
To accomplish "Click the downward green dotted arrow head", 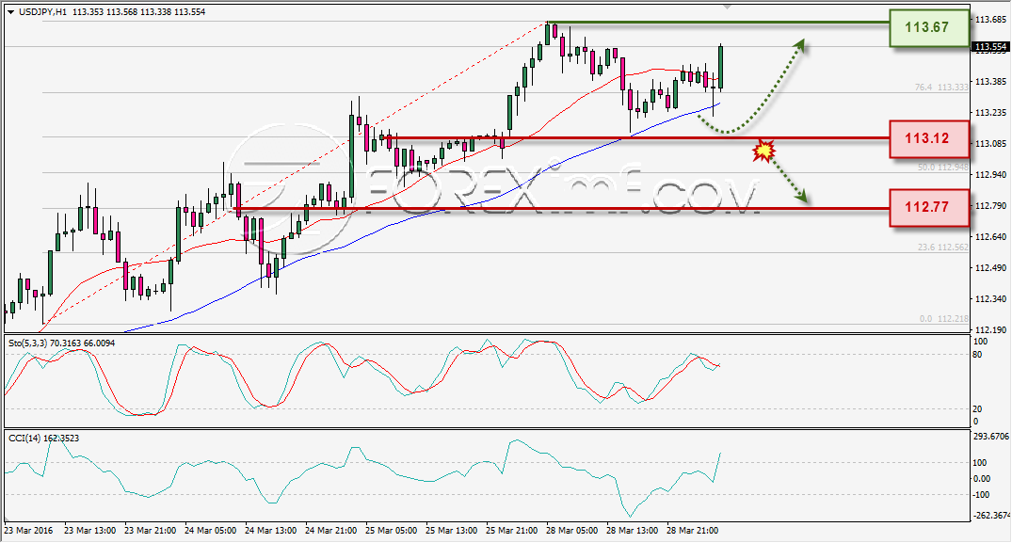I will click(x=801, y=196).
